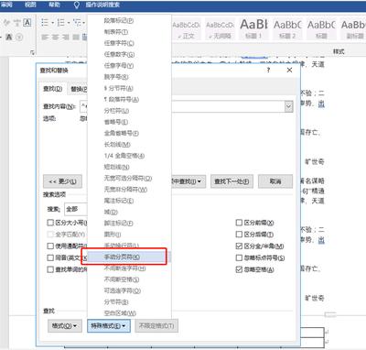Expand the 查找内容 combo box arrow

288,106
